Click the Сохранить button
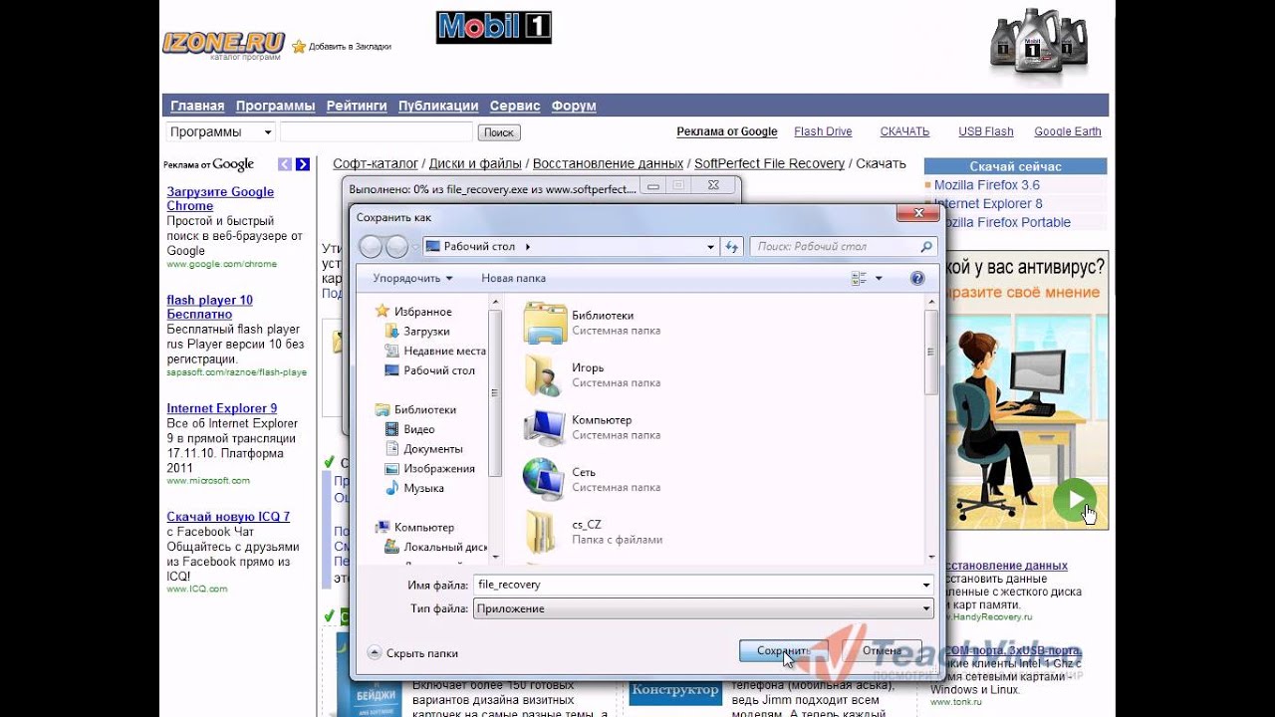Viewport: 1275px width, 717px height. [x=784, y=651]
